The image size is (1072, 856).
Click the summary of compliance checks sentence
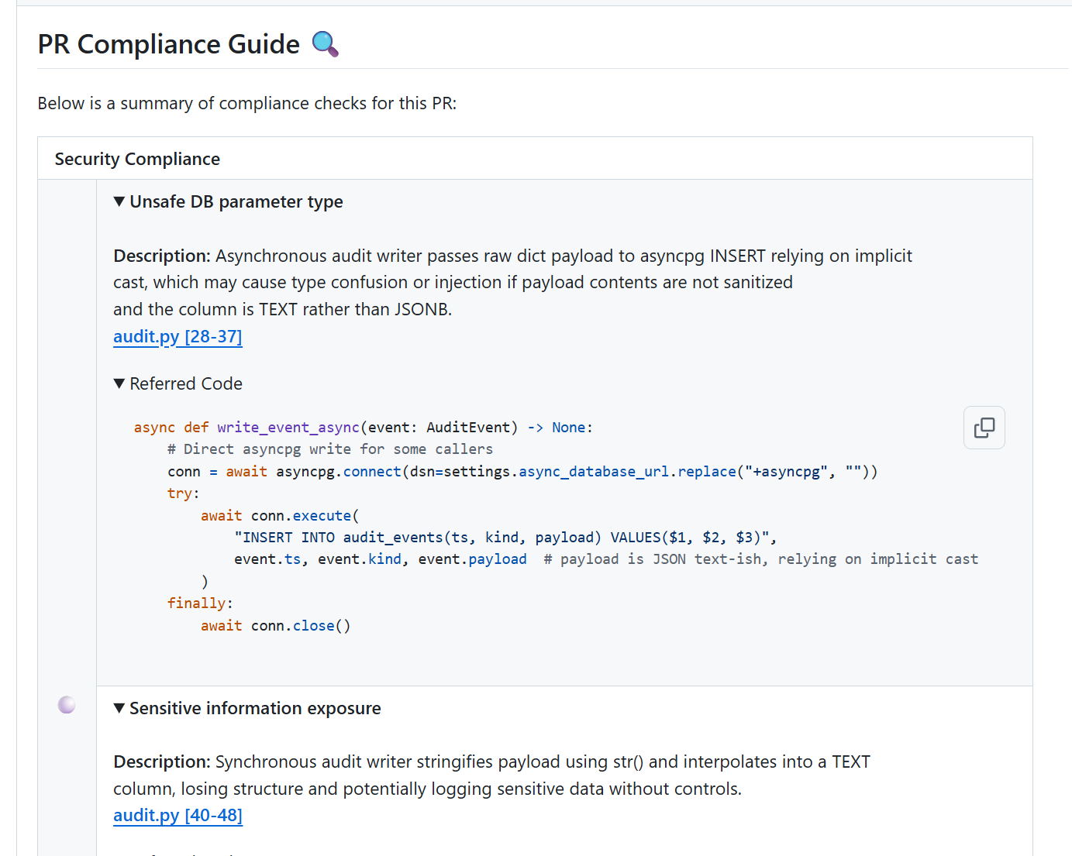click(x=246, y=103)
